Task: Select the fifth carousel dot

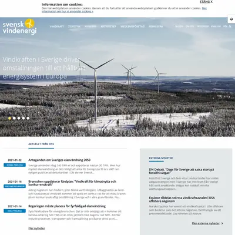Action: [28, 118]
